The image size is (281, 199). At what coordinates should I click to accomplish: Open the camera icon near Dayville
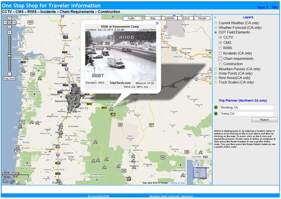pos(201,152)
